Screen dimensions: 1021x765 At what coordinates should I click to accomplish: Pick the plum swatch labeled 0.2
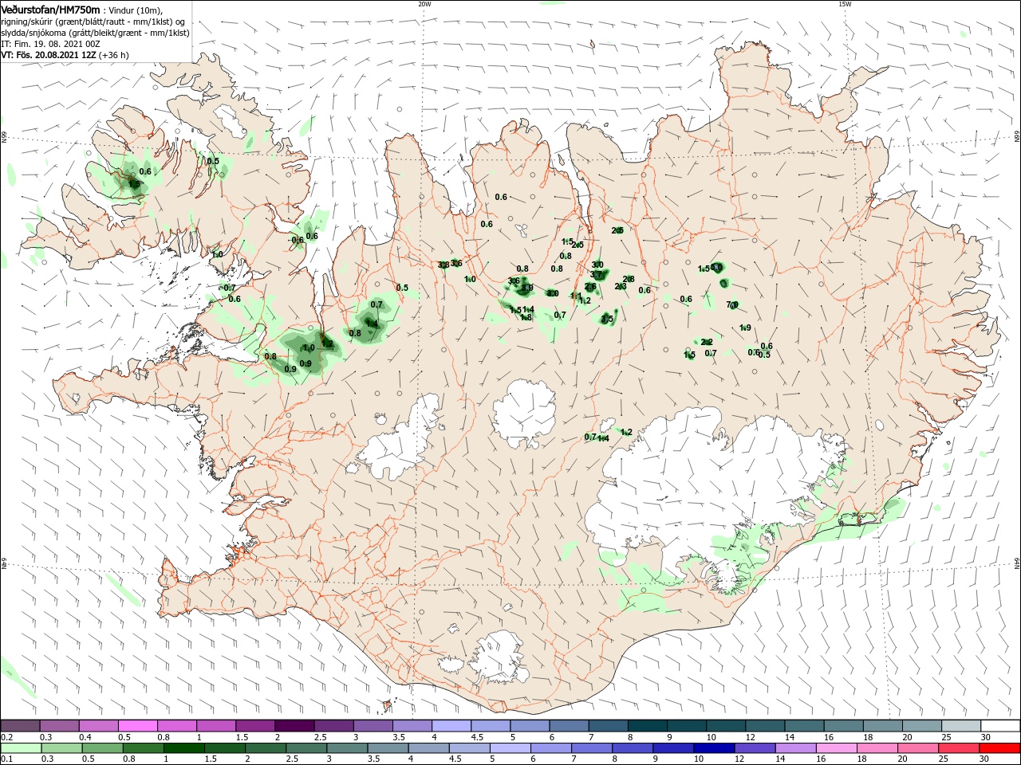pyautogui.click(x=20, y=725)
